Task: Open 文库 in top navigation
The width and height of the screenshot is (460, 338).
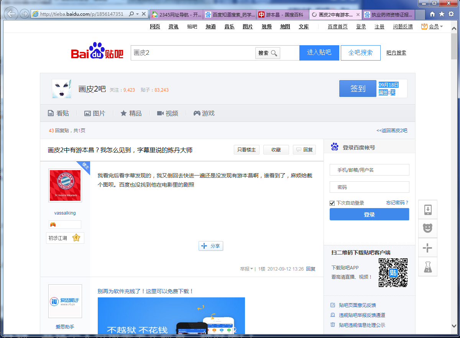Action: 304,26
